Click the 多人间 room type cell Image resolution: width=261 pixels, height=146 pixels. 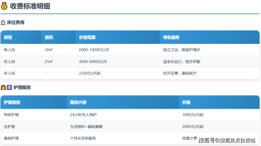click(x=10, y=73)
